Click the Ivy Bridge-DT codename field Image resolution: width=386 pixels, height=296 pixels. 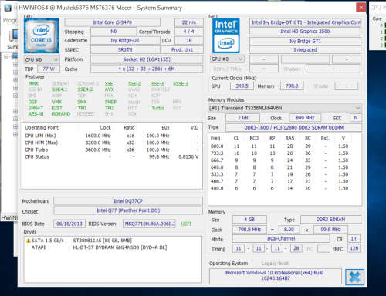pyautogui.click(x=125, y=40)
